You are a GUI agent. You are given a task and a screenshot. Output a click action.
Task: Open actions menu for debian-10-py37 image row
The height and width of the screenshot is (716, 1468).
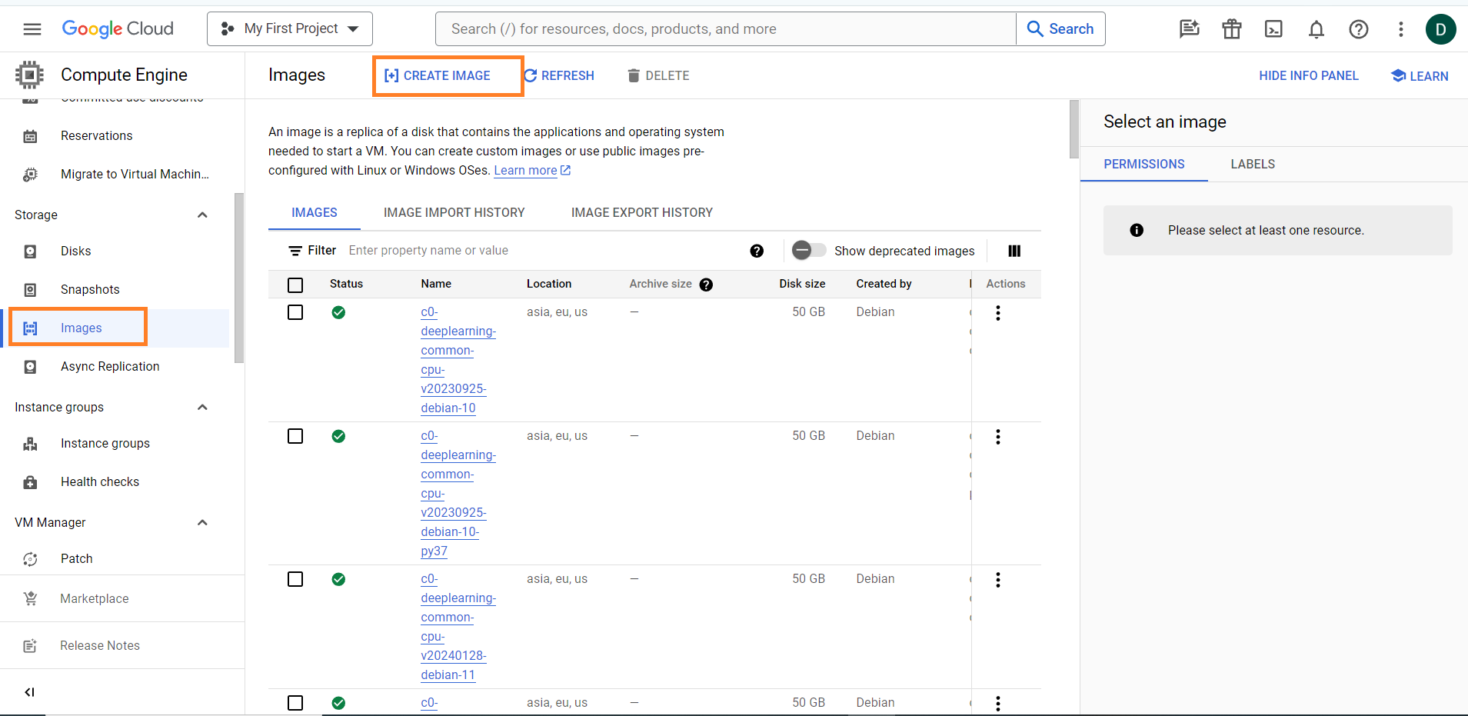[x=998, y=437]
